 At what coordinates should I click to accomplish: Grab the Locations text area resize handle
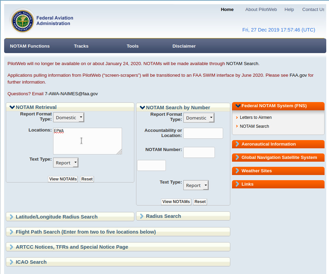point(119,152)
